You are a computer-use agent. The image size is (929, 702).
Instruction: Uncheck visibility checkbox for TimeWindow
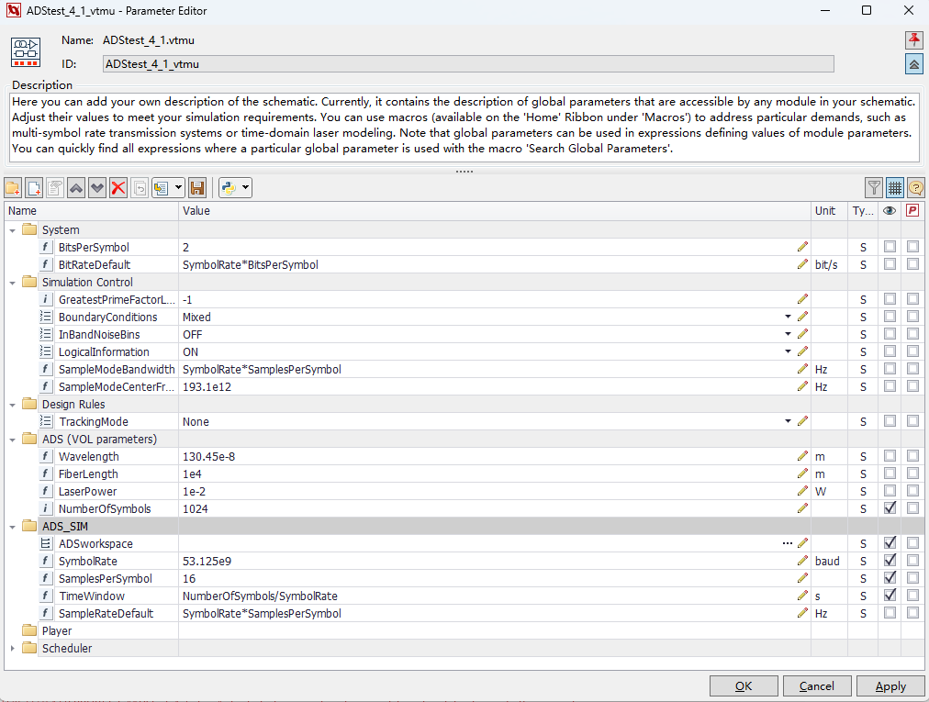click(890, 596)
